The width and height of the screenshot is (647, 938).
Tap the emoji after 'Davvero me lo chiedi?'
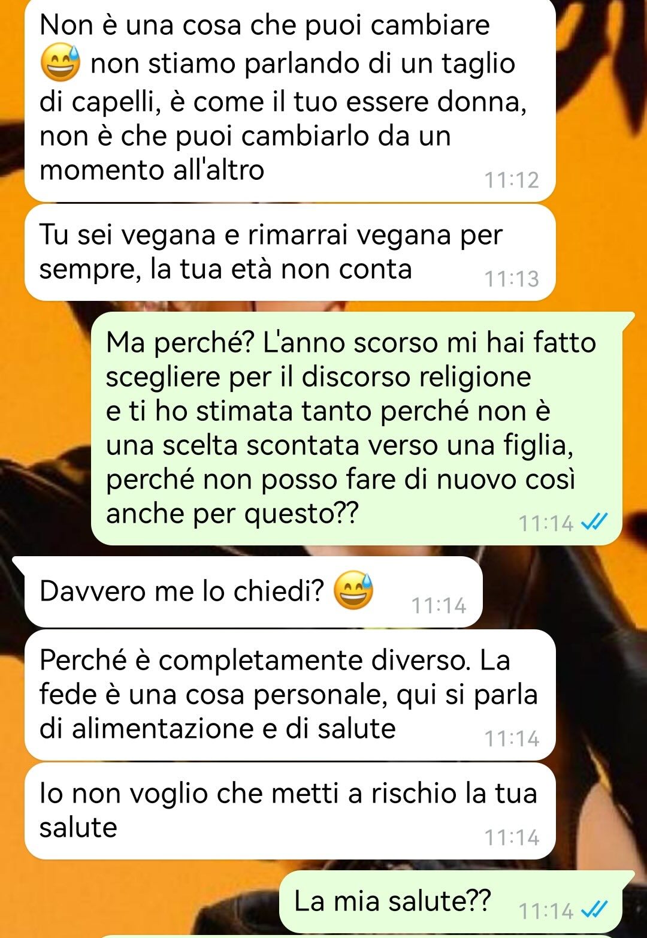pos(353,590)
